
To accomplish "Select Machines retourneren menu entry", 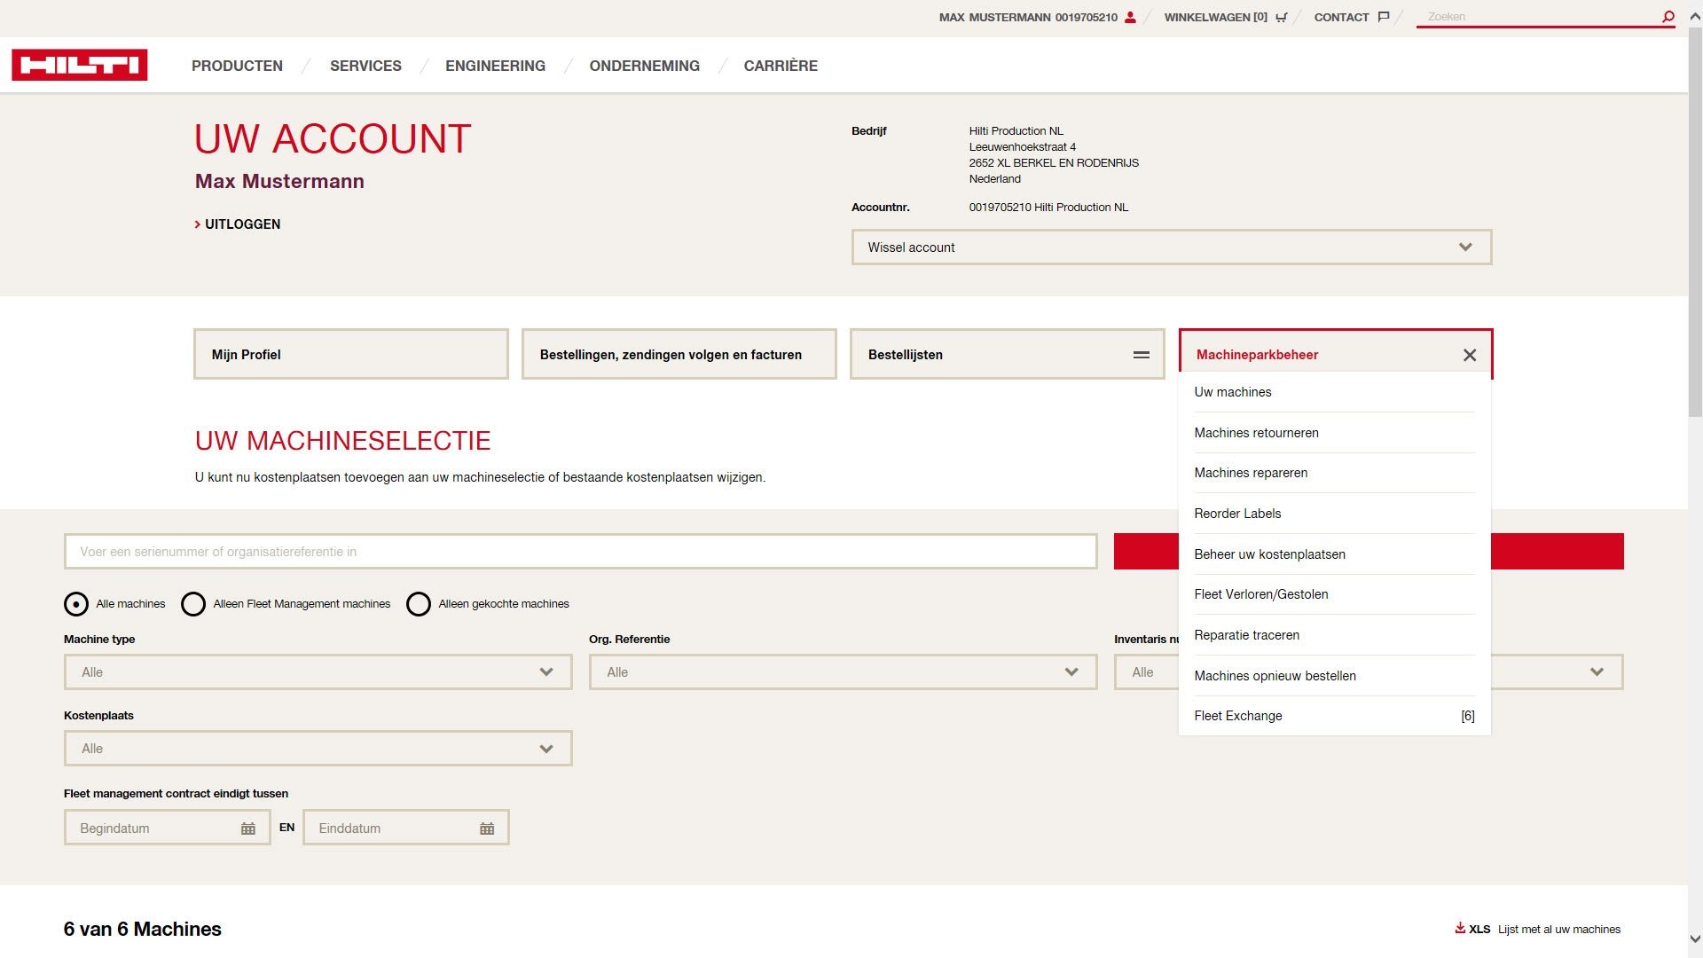I will pyautogui.click(x=1334, y=433).
